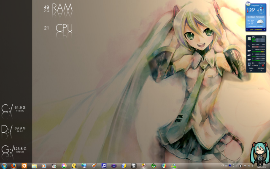Open the CH input language indicator

(x=223, y=165)
